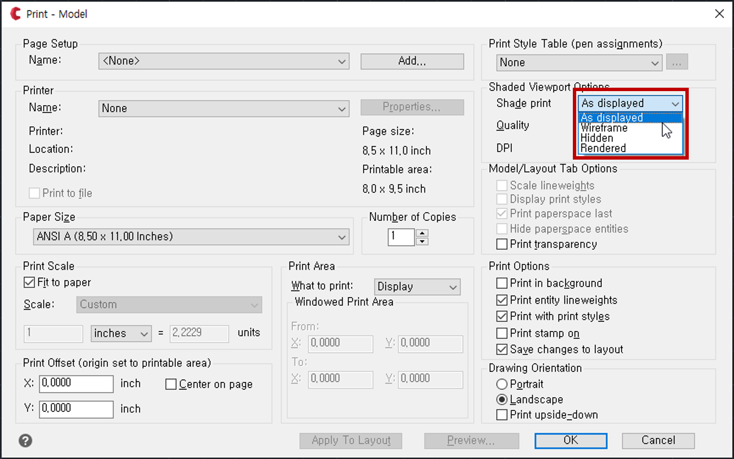Enable Print transparency checkbox
The height and width of the screenshot is (459, 734).
(502, 244)
